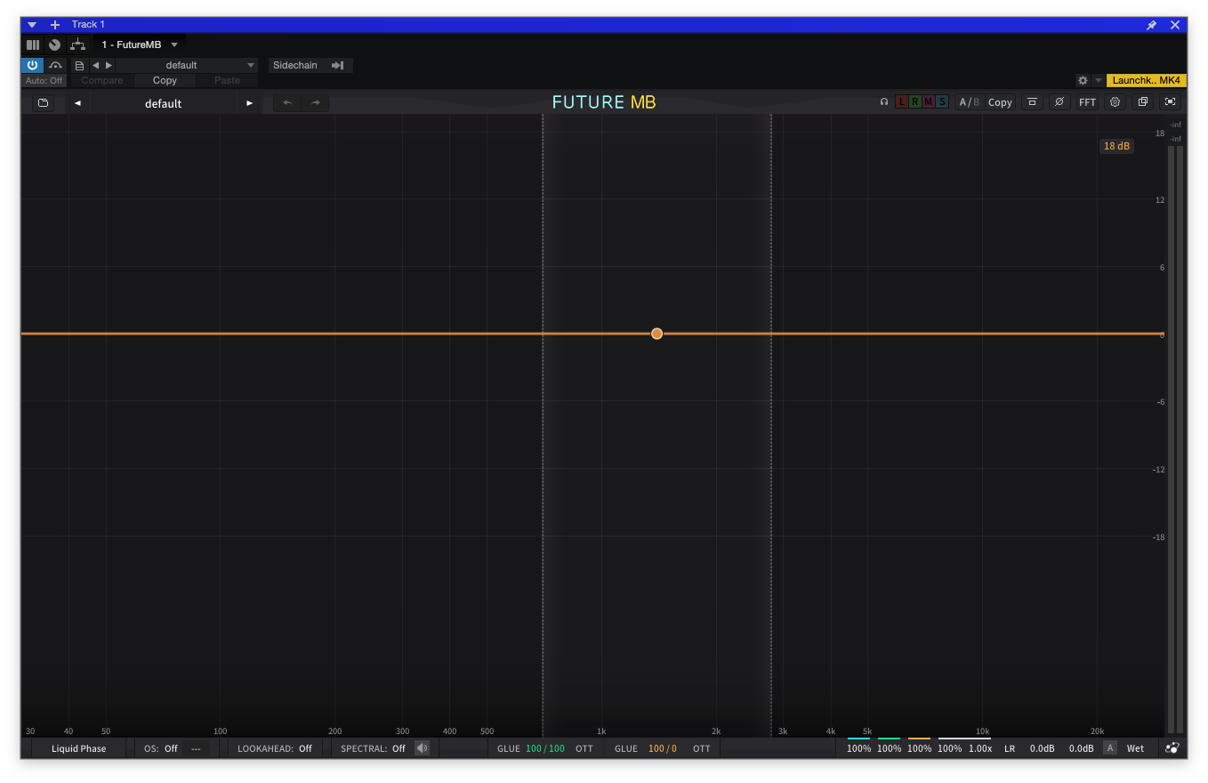Toggle the FFT analyzer button
This screenshot has height=783, width=1208.
point(1087,102)
